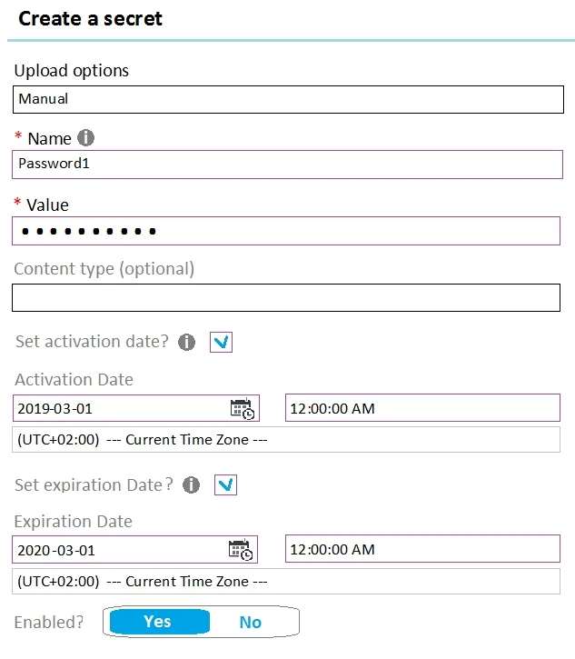Toggle the Set expiration Date checkbox
The width and height of the screenshot is (575, 659).
225,485
